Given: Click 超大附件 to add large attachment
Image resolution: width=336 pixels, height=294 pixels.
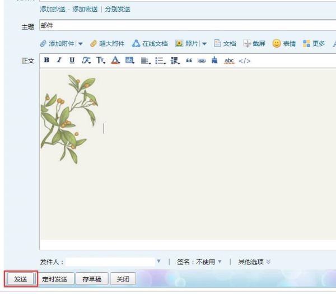Looking at the screenshot, I should [108, 44].
